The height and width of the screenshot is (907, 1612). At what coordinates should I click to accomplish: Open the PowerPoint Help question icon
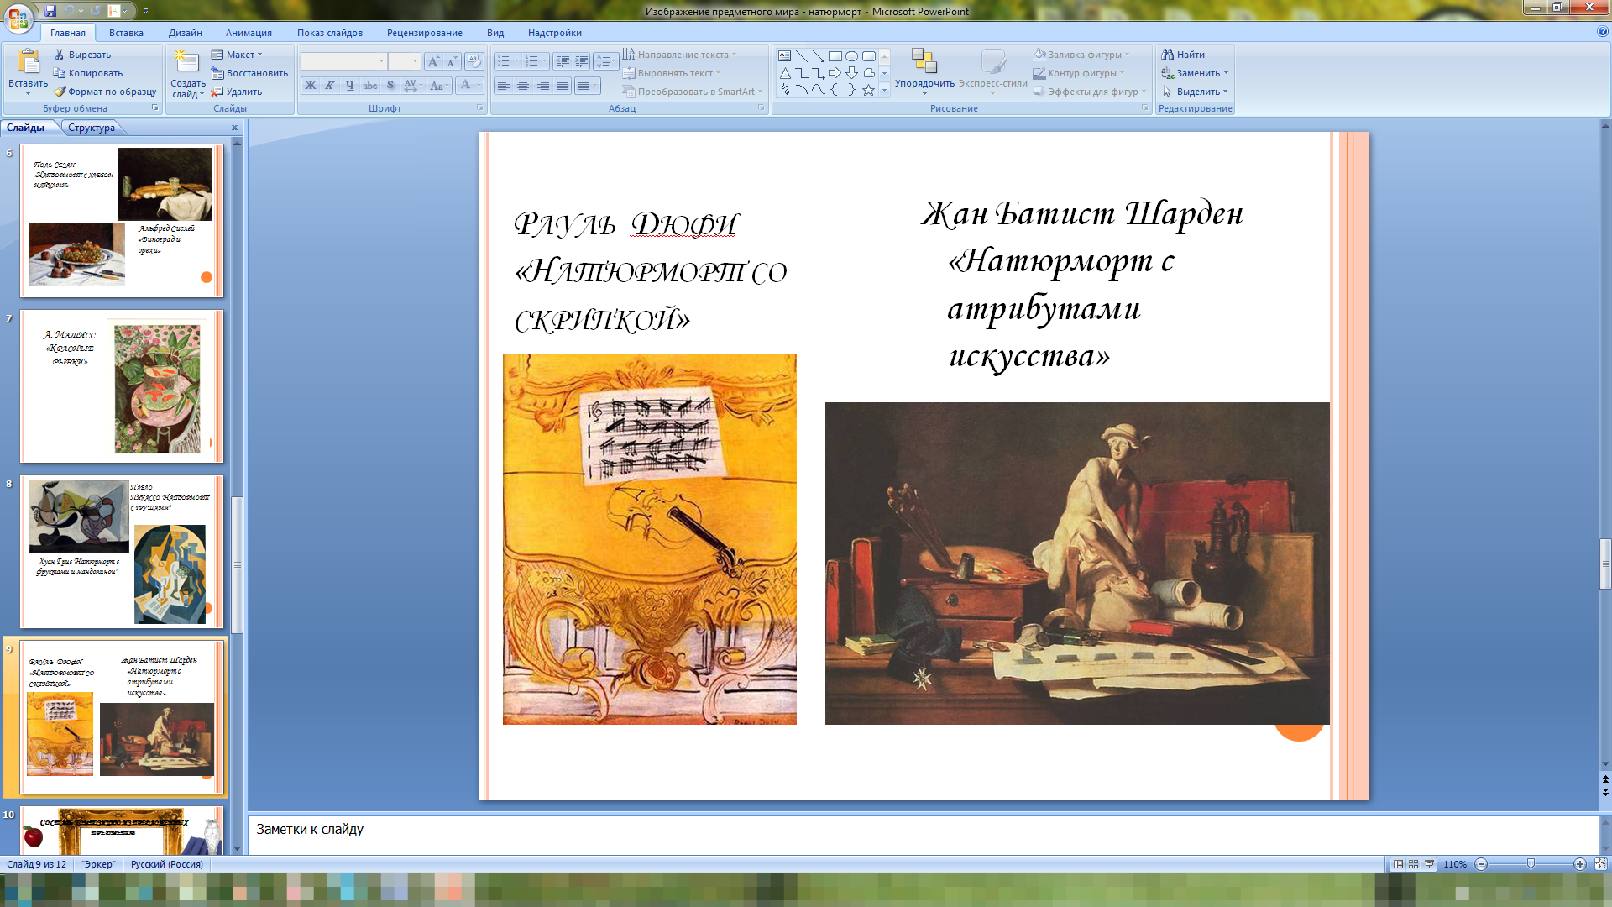point(1603,32)
